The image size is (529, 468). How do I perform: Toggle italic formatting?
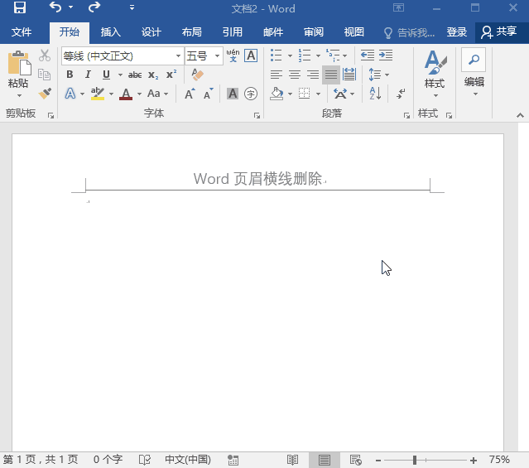(88, 75)
